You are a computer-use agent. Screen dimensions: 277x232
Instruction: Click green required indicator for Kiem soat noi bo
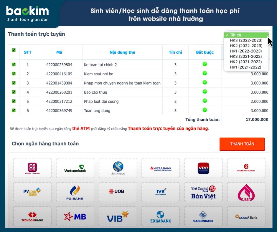(x=205, y=73)
